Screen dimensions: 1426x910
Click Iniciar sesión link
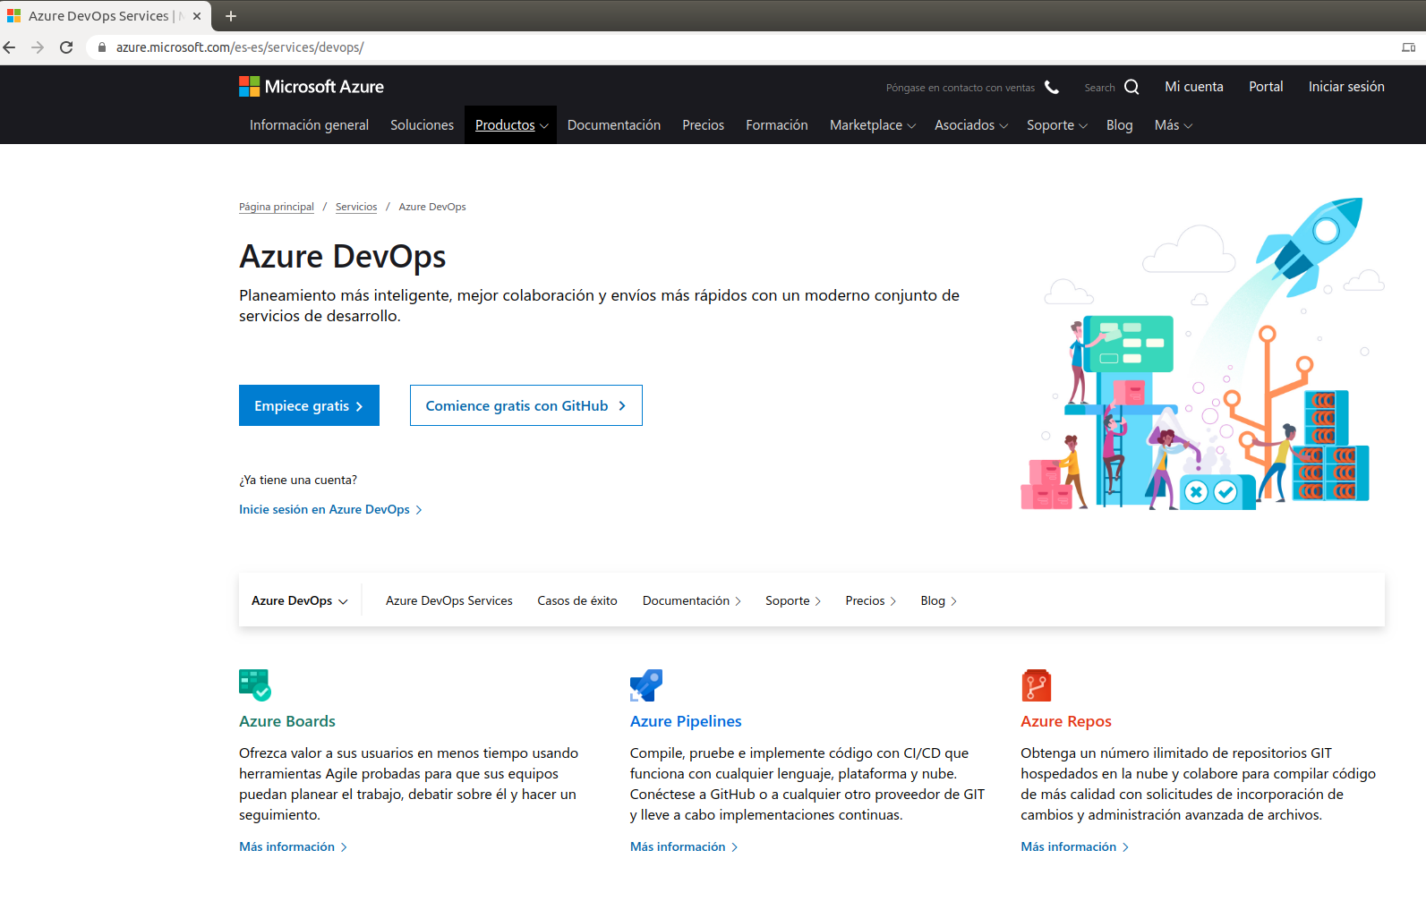click(1346, 87)
